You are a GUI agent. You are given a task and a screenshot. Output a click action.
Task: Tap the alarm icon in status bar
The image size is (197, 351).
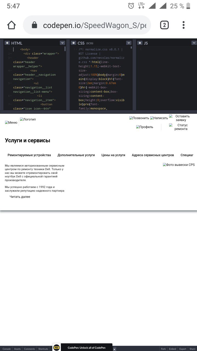[x=131, y=6]
